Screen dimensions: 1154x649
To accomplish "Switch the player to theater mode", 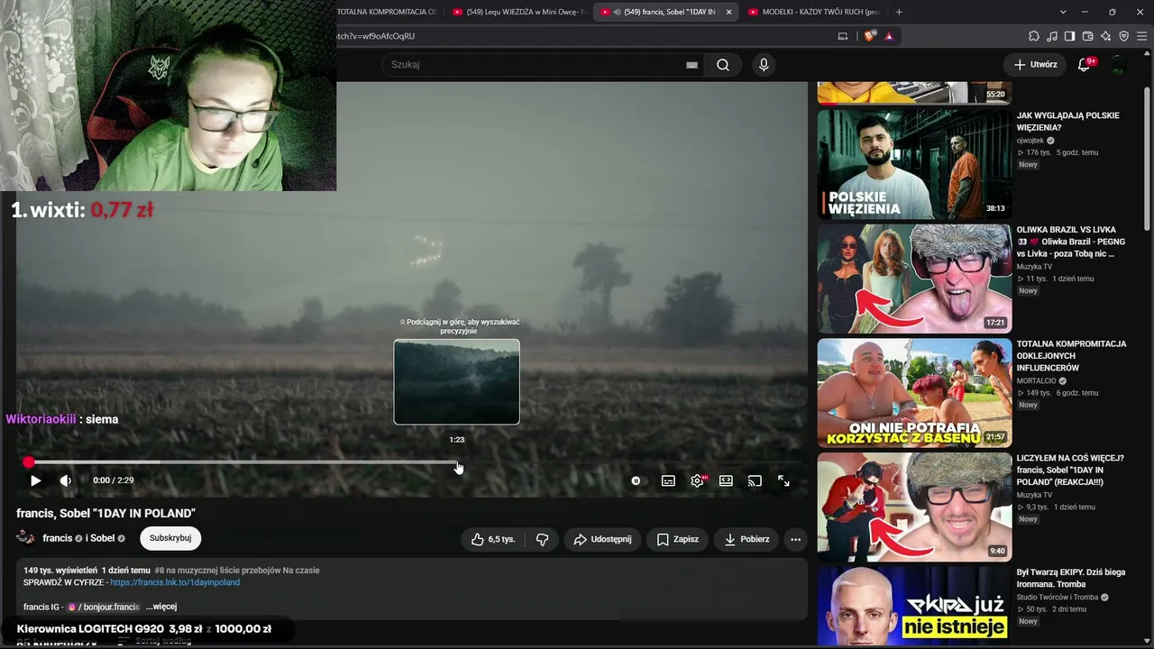I will pos(726,481).
